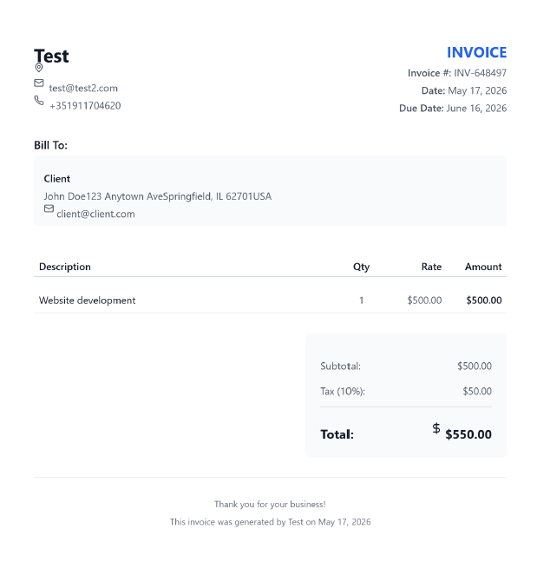Click the dollar sign icon next to Total

point(435,428)
